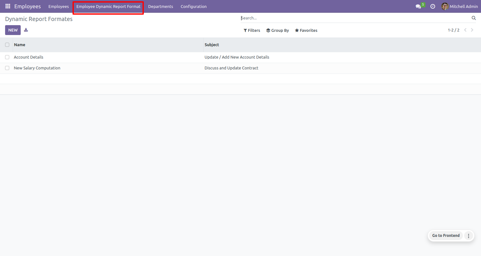The width and height of the screenshot is (481, 256).
Task: Click Mitchell Admin's avatar picture
Action: coord(445,6)
